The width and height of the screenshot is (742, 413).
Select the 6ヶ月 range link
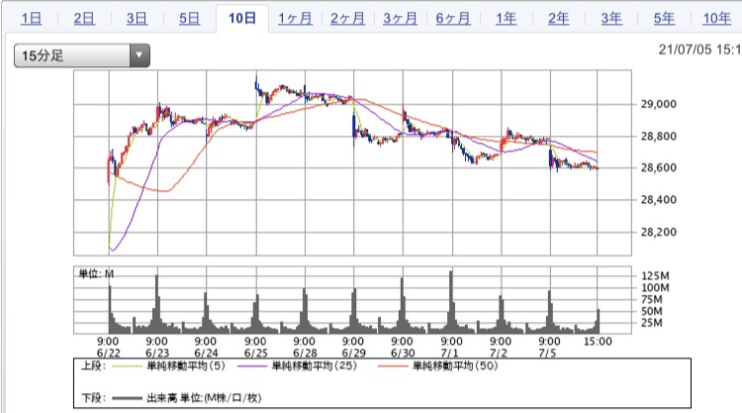click(453, 19)
